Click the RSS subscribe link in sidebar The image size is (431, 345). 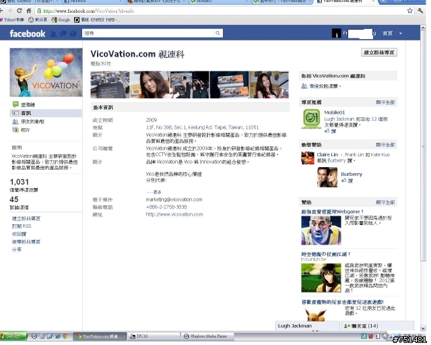(22, 226)
